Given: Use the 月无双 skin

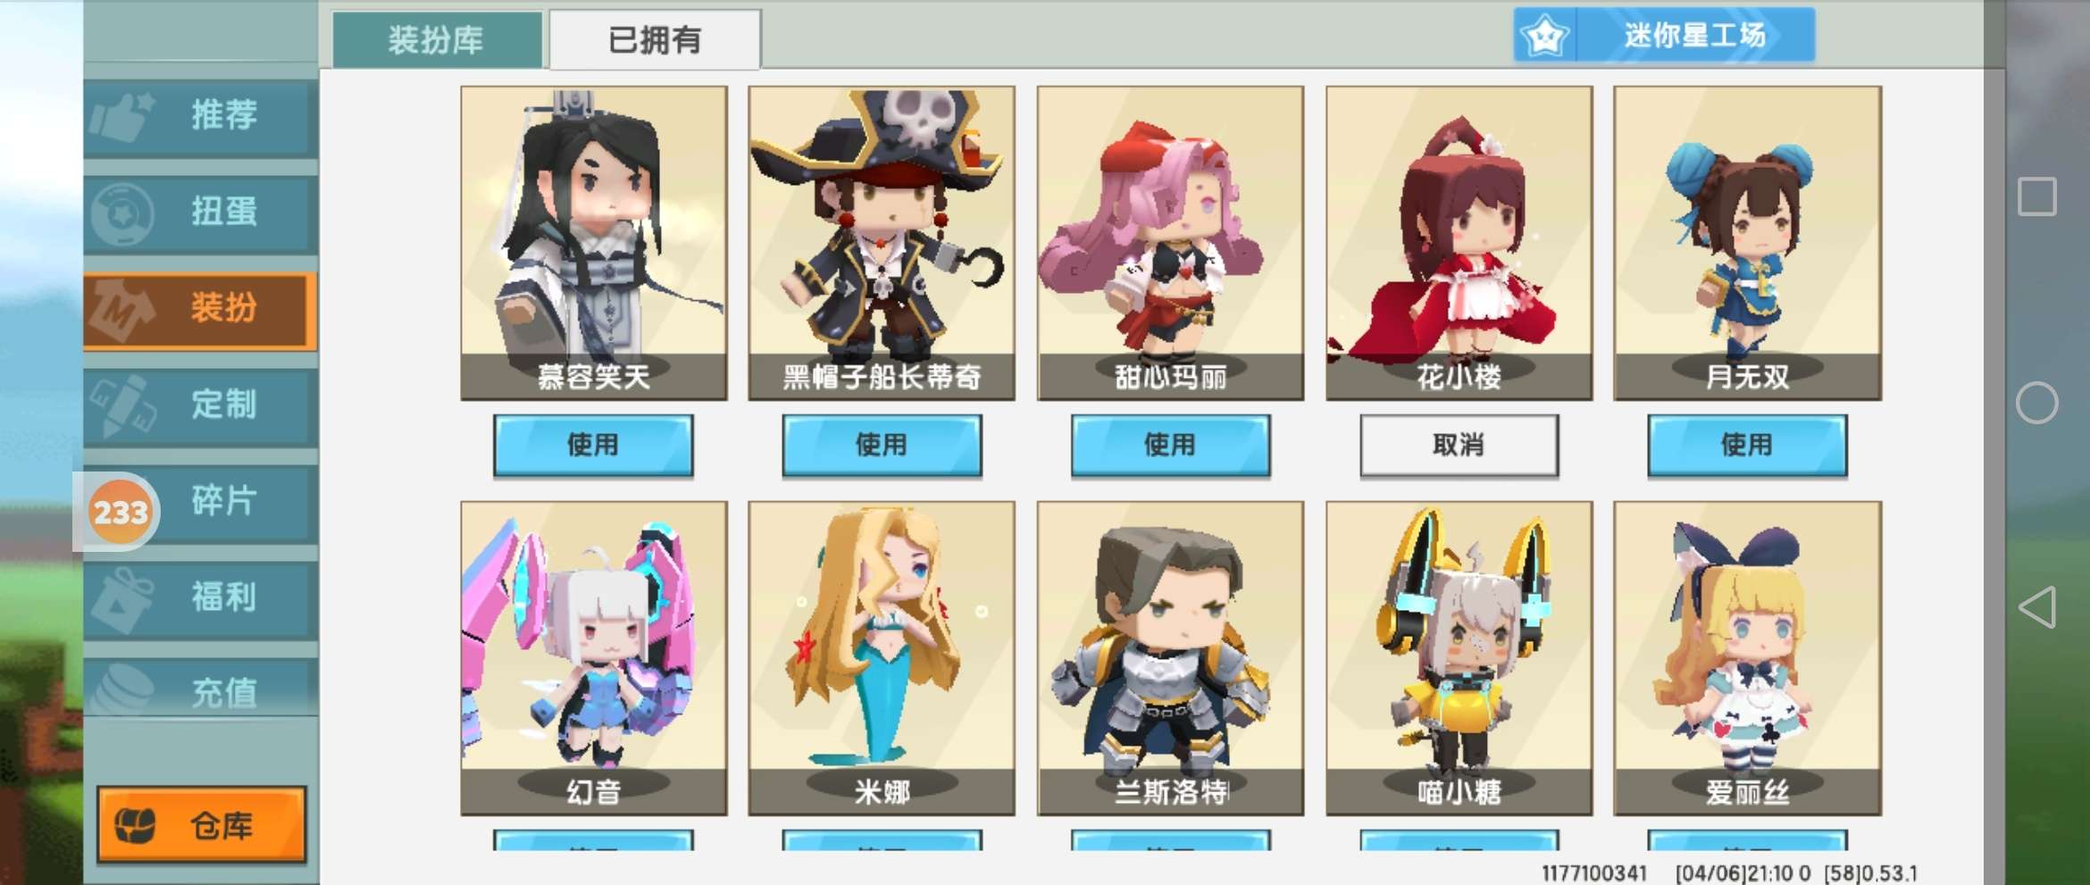Looking at the screenshot, I should pos(1747,445).
